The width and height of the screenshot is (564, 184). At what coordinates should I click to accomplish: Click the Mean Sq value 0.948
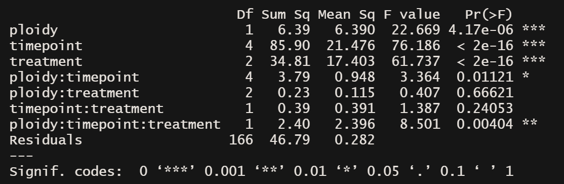tap(355, 78)
